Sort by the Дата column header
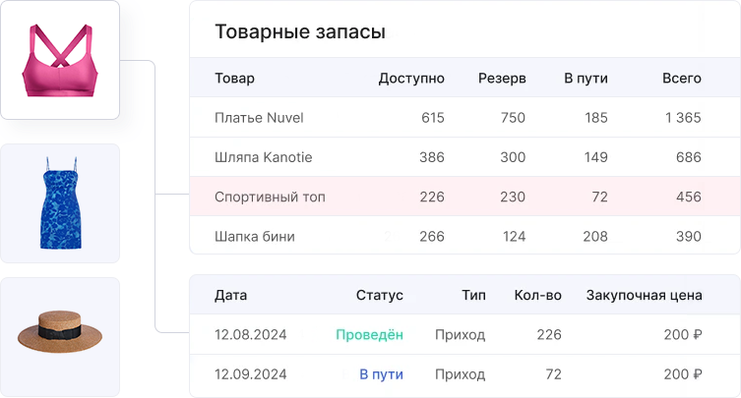This screenshot has height=398, width=741. tap(231, 295)
